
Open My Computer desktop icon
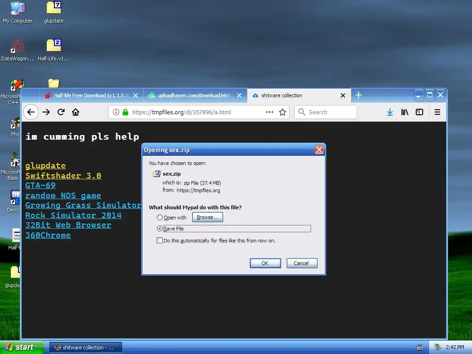[18, 12]
